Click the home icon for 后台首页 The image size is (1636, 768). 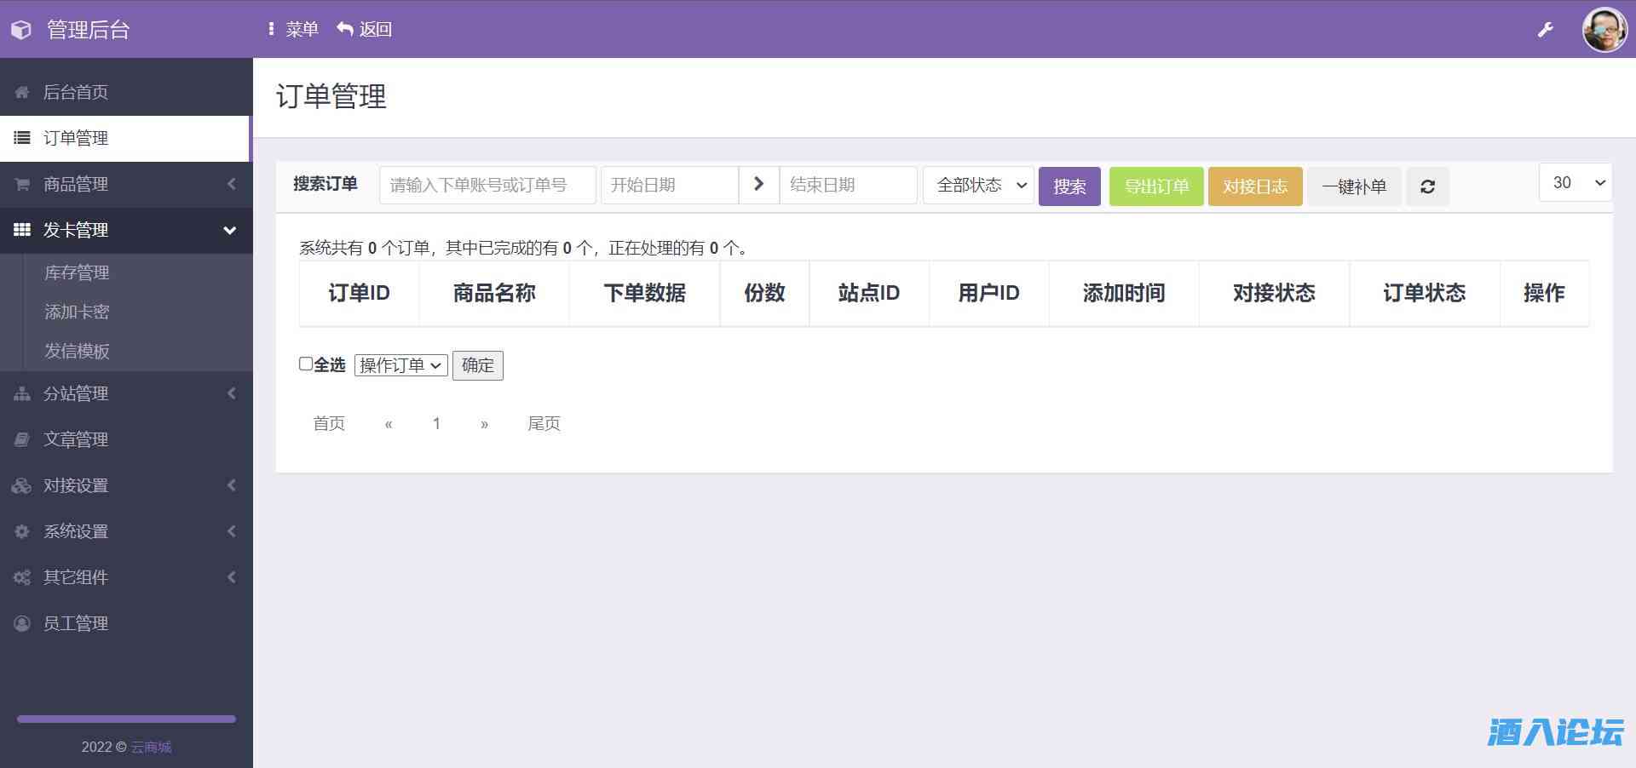pyautogui.click(x=22, y=92)
